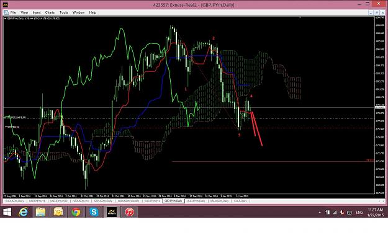Switch to the NZDUSDm,H1 chart tab

(x=81, y=201)
